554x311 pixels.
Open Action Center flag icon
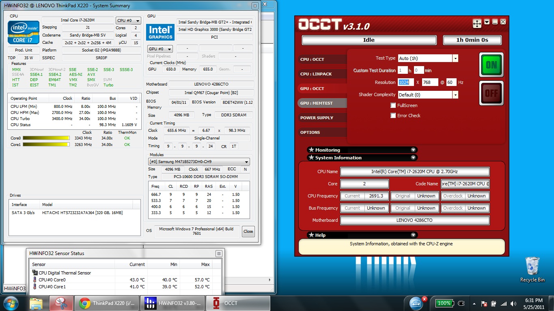tap(484, 304)
